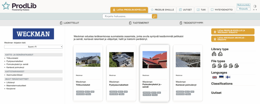Click DWG/DXF badge on Kantavat poimulevyt card
Viewport: 260px width, 104px height.
pos(180,92)
